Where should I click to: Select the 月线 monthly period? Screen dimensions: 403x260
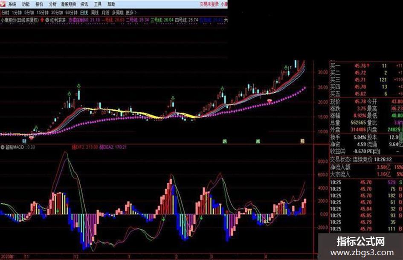point(105,12)
